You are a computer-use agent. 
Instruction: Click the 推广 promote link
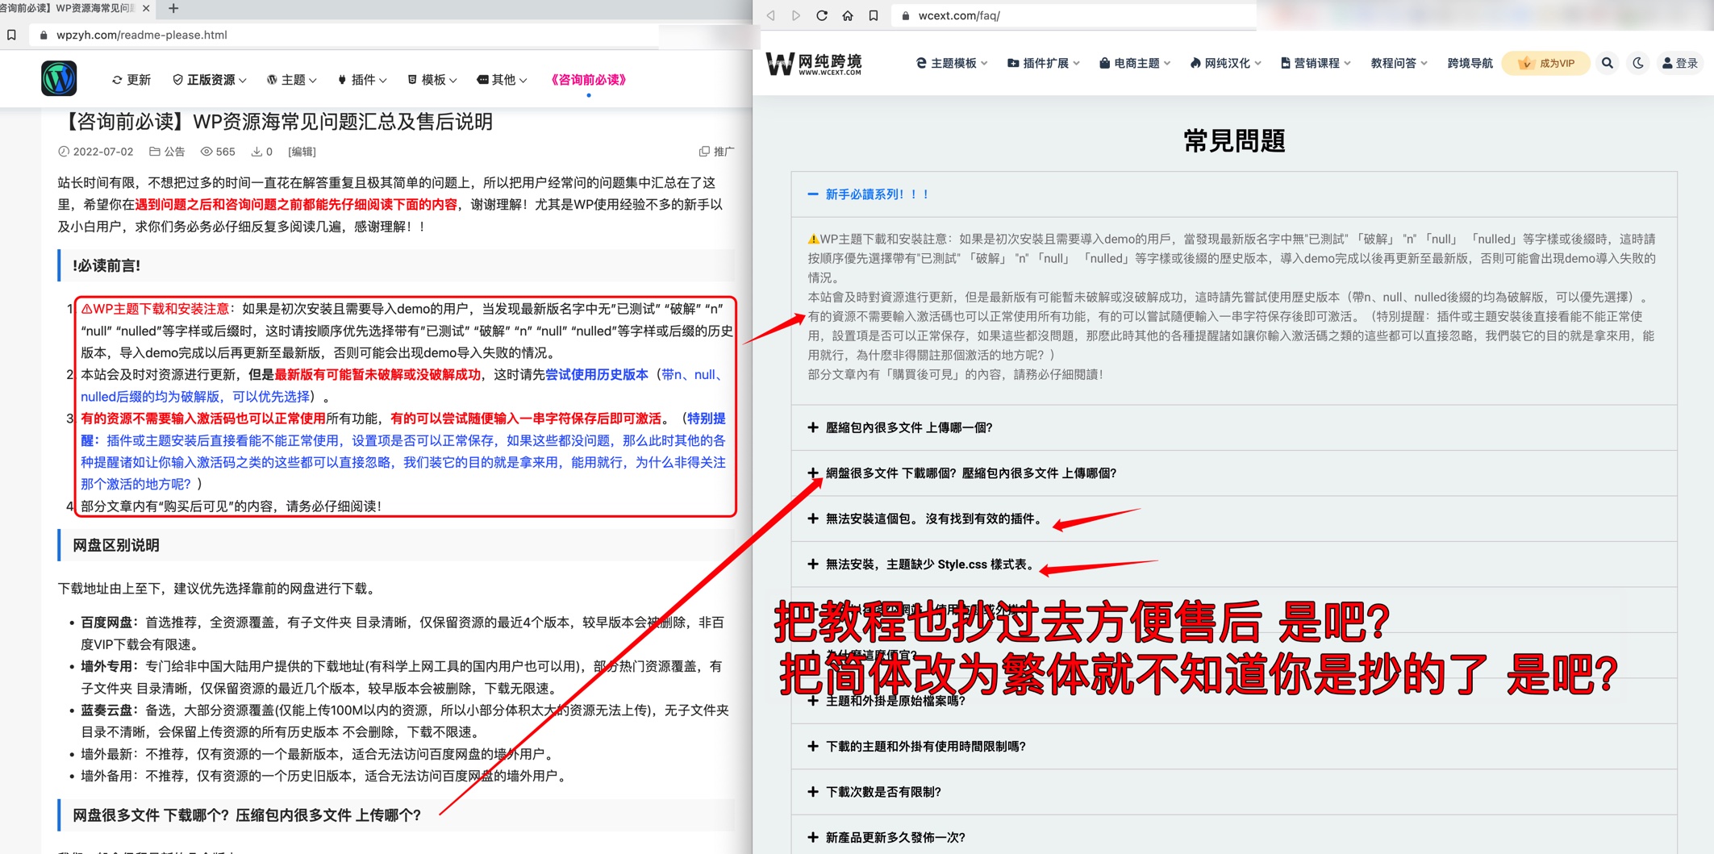click(716, 152)
